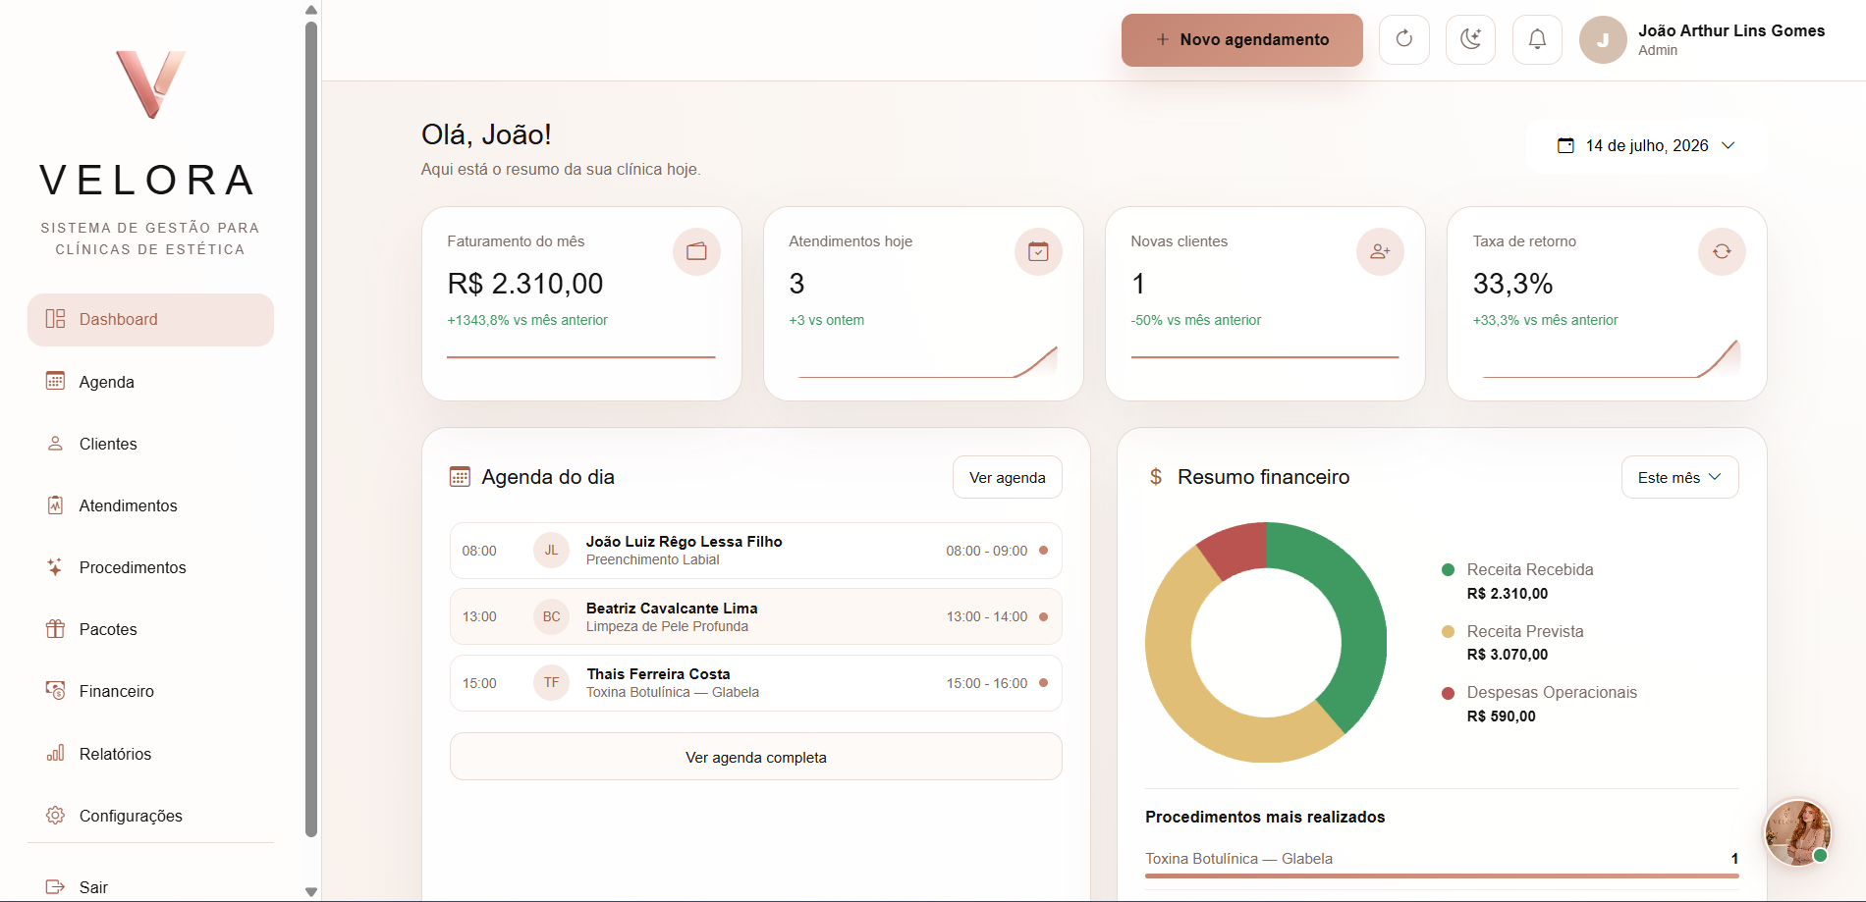This screenshot has height=902, width=1866.
Task: Click the 13:00 time label
Action: [x=479, y=616]
